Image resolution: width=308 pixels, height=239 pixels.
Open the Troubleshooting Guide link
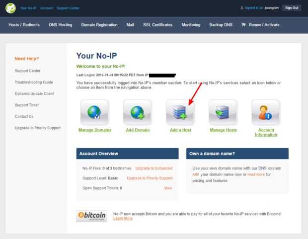[34, 82]
